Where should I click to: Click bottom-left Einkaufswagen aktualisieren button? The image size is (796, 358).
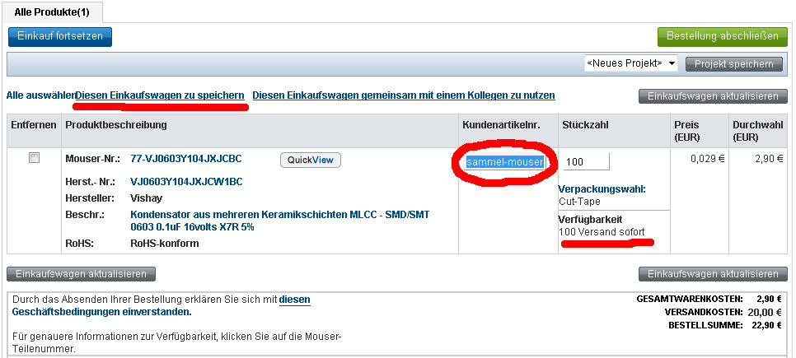coord(82,274)
